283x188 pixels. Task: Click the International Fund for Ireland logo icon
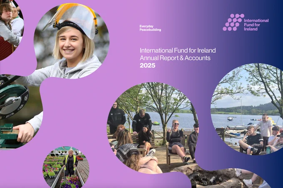pyautogui.click(x=233, y=22)
